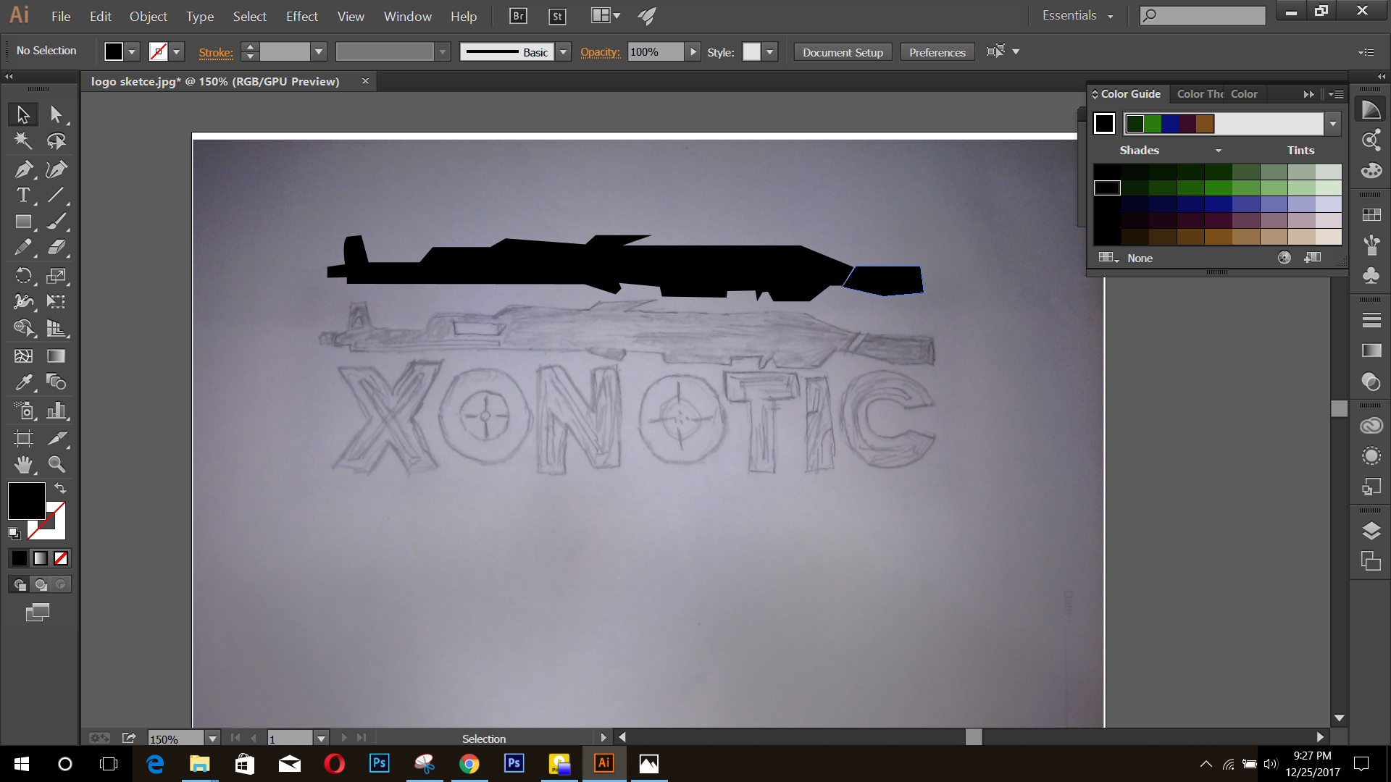Change the screen mode
The height and width of the screenshot is (782, 1391).
click(38, 613)
